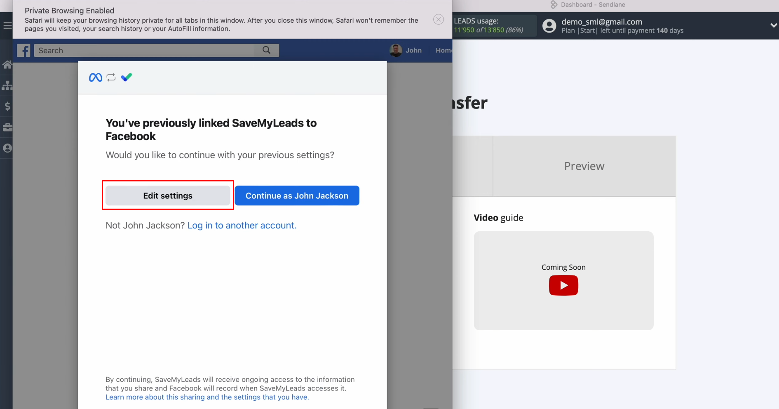Click the home icon in left sidebar
This screenshot has height=409, width=779.
coord(7,65)
